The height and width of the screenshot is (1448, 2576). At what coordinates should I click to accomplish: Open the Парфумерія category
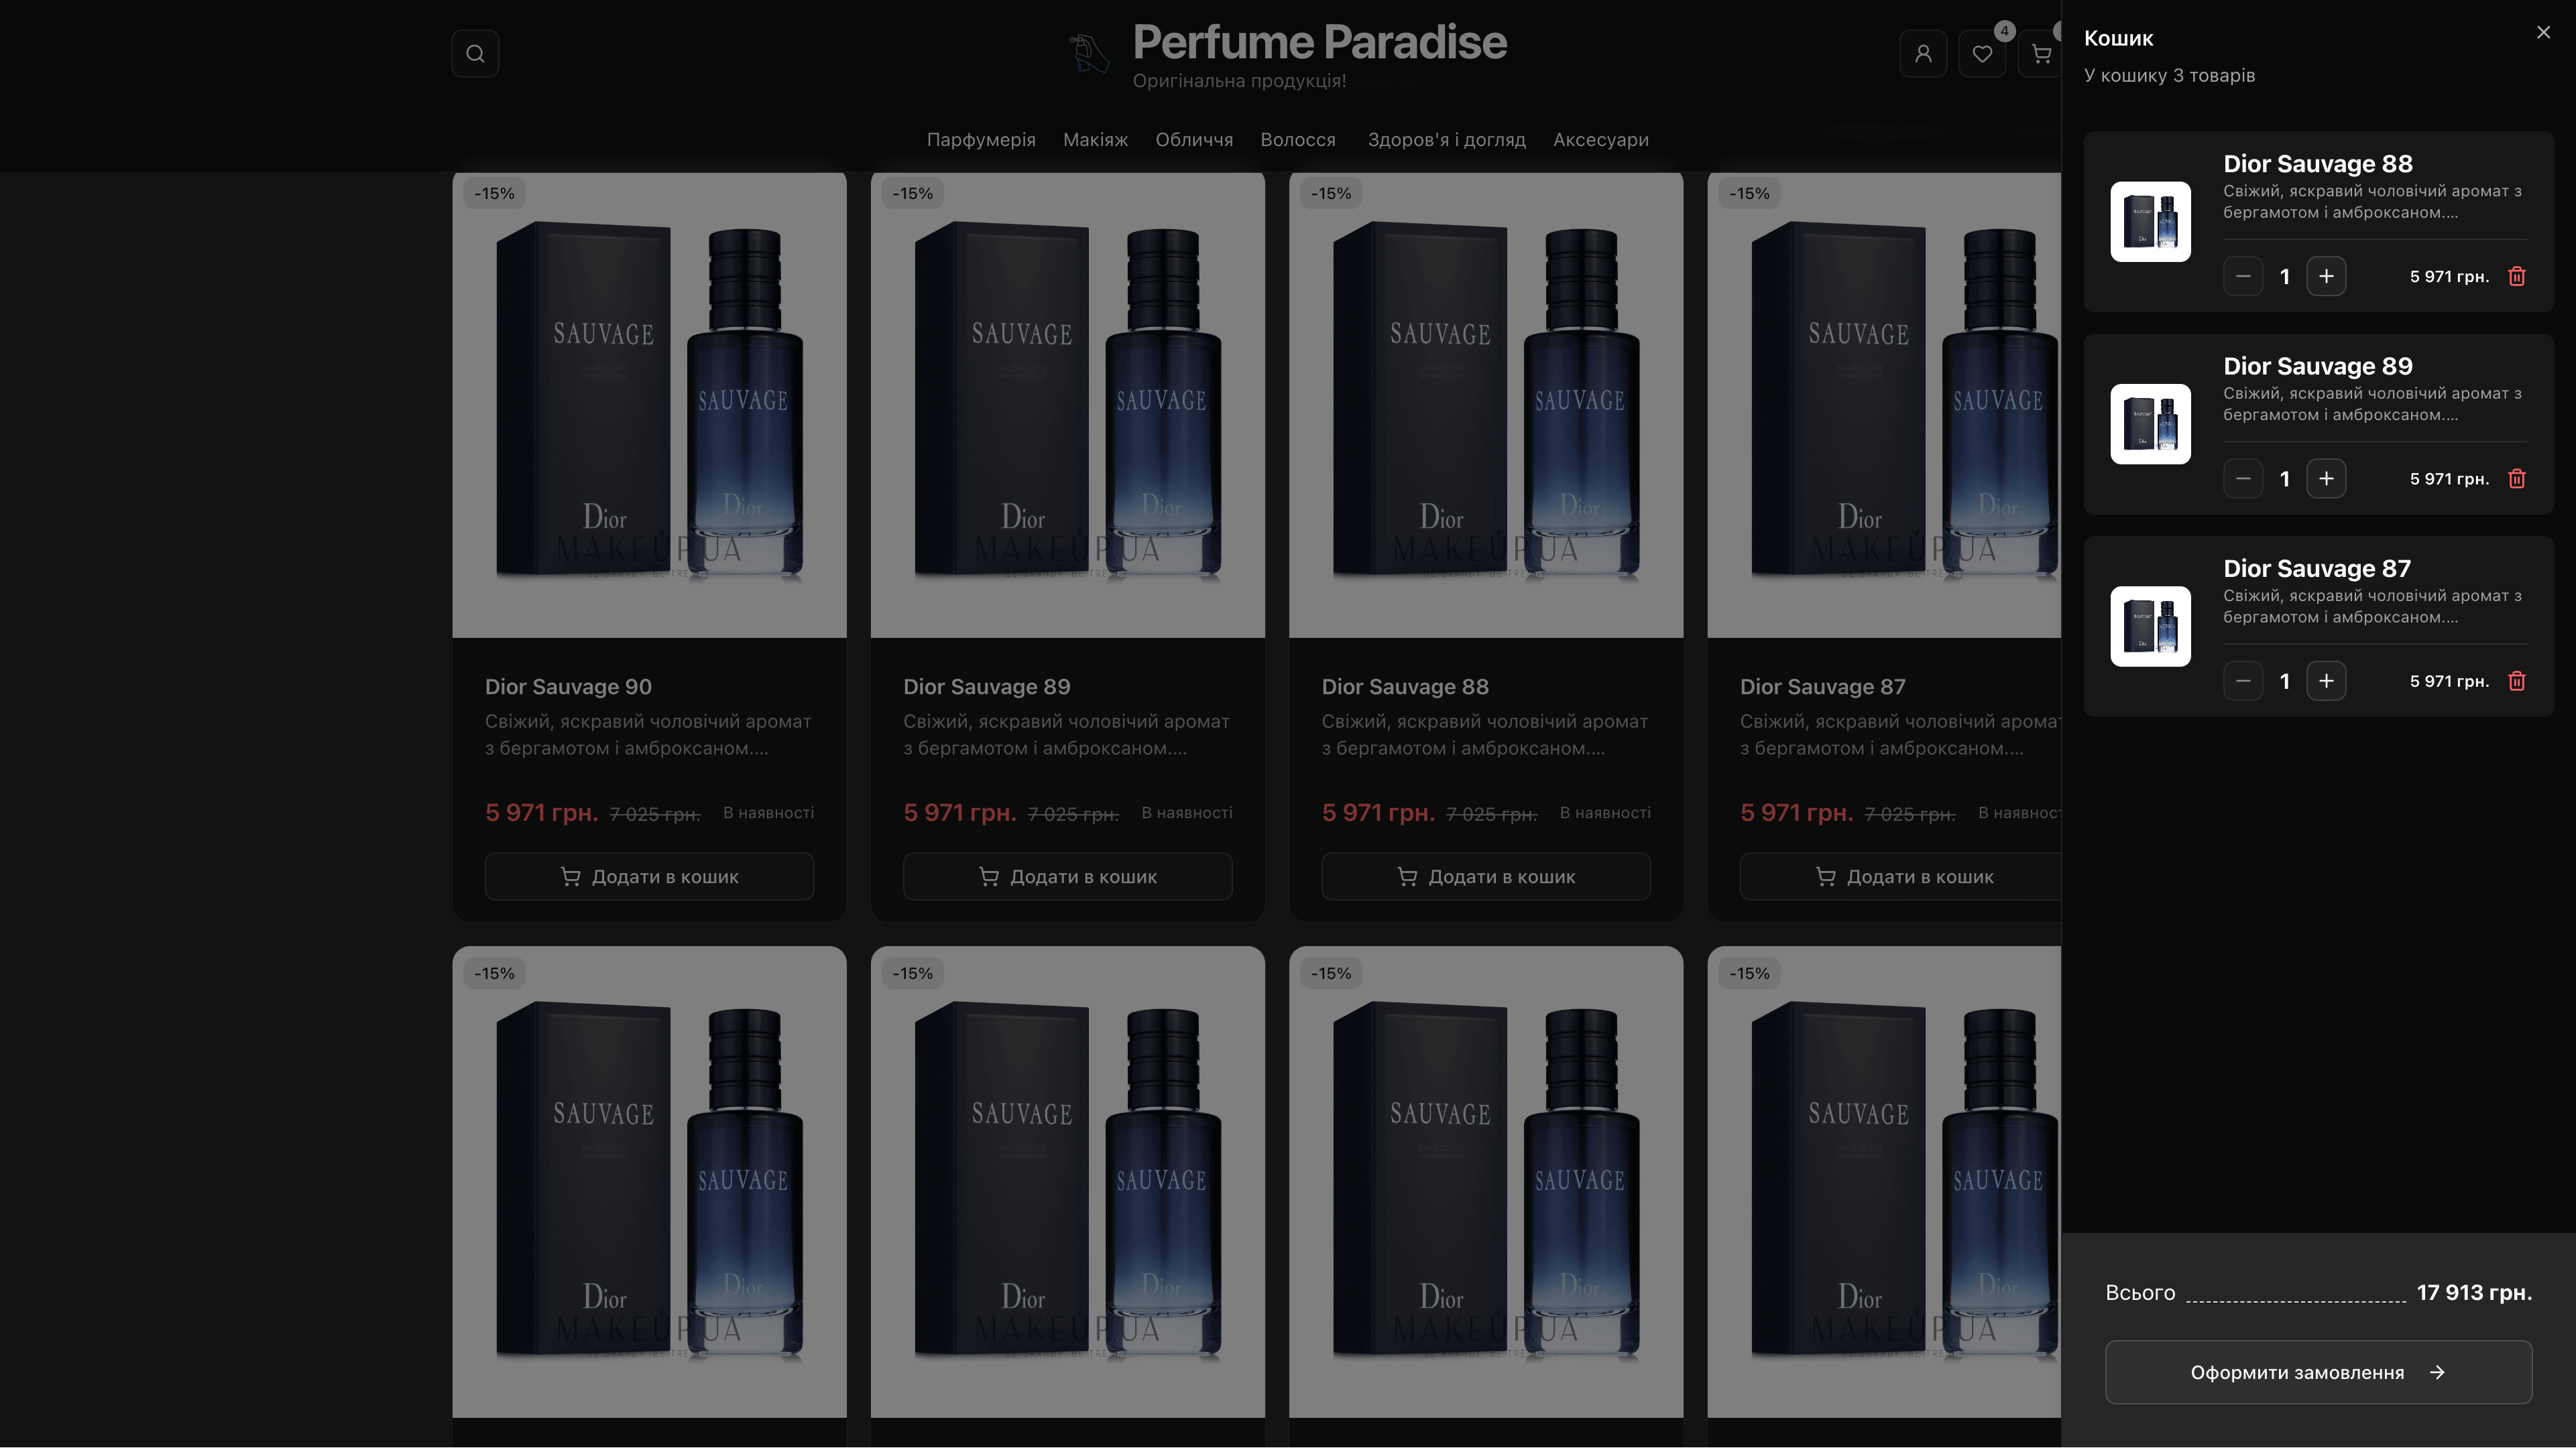click(981, 140)
